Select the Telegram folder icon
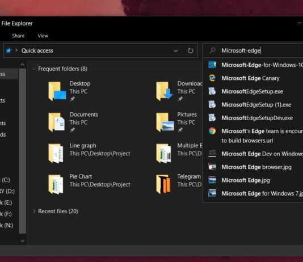303x262 pixels. tap(163, 184)
